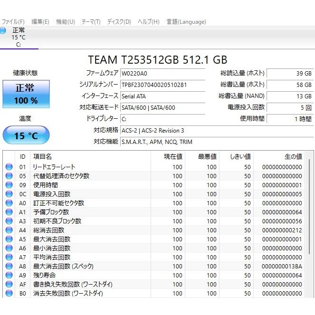
Task: Click the firmware field W0220A0
Action: (162, 73)
